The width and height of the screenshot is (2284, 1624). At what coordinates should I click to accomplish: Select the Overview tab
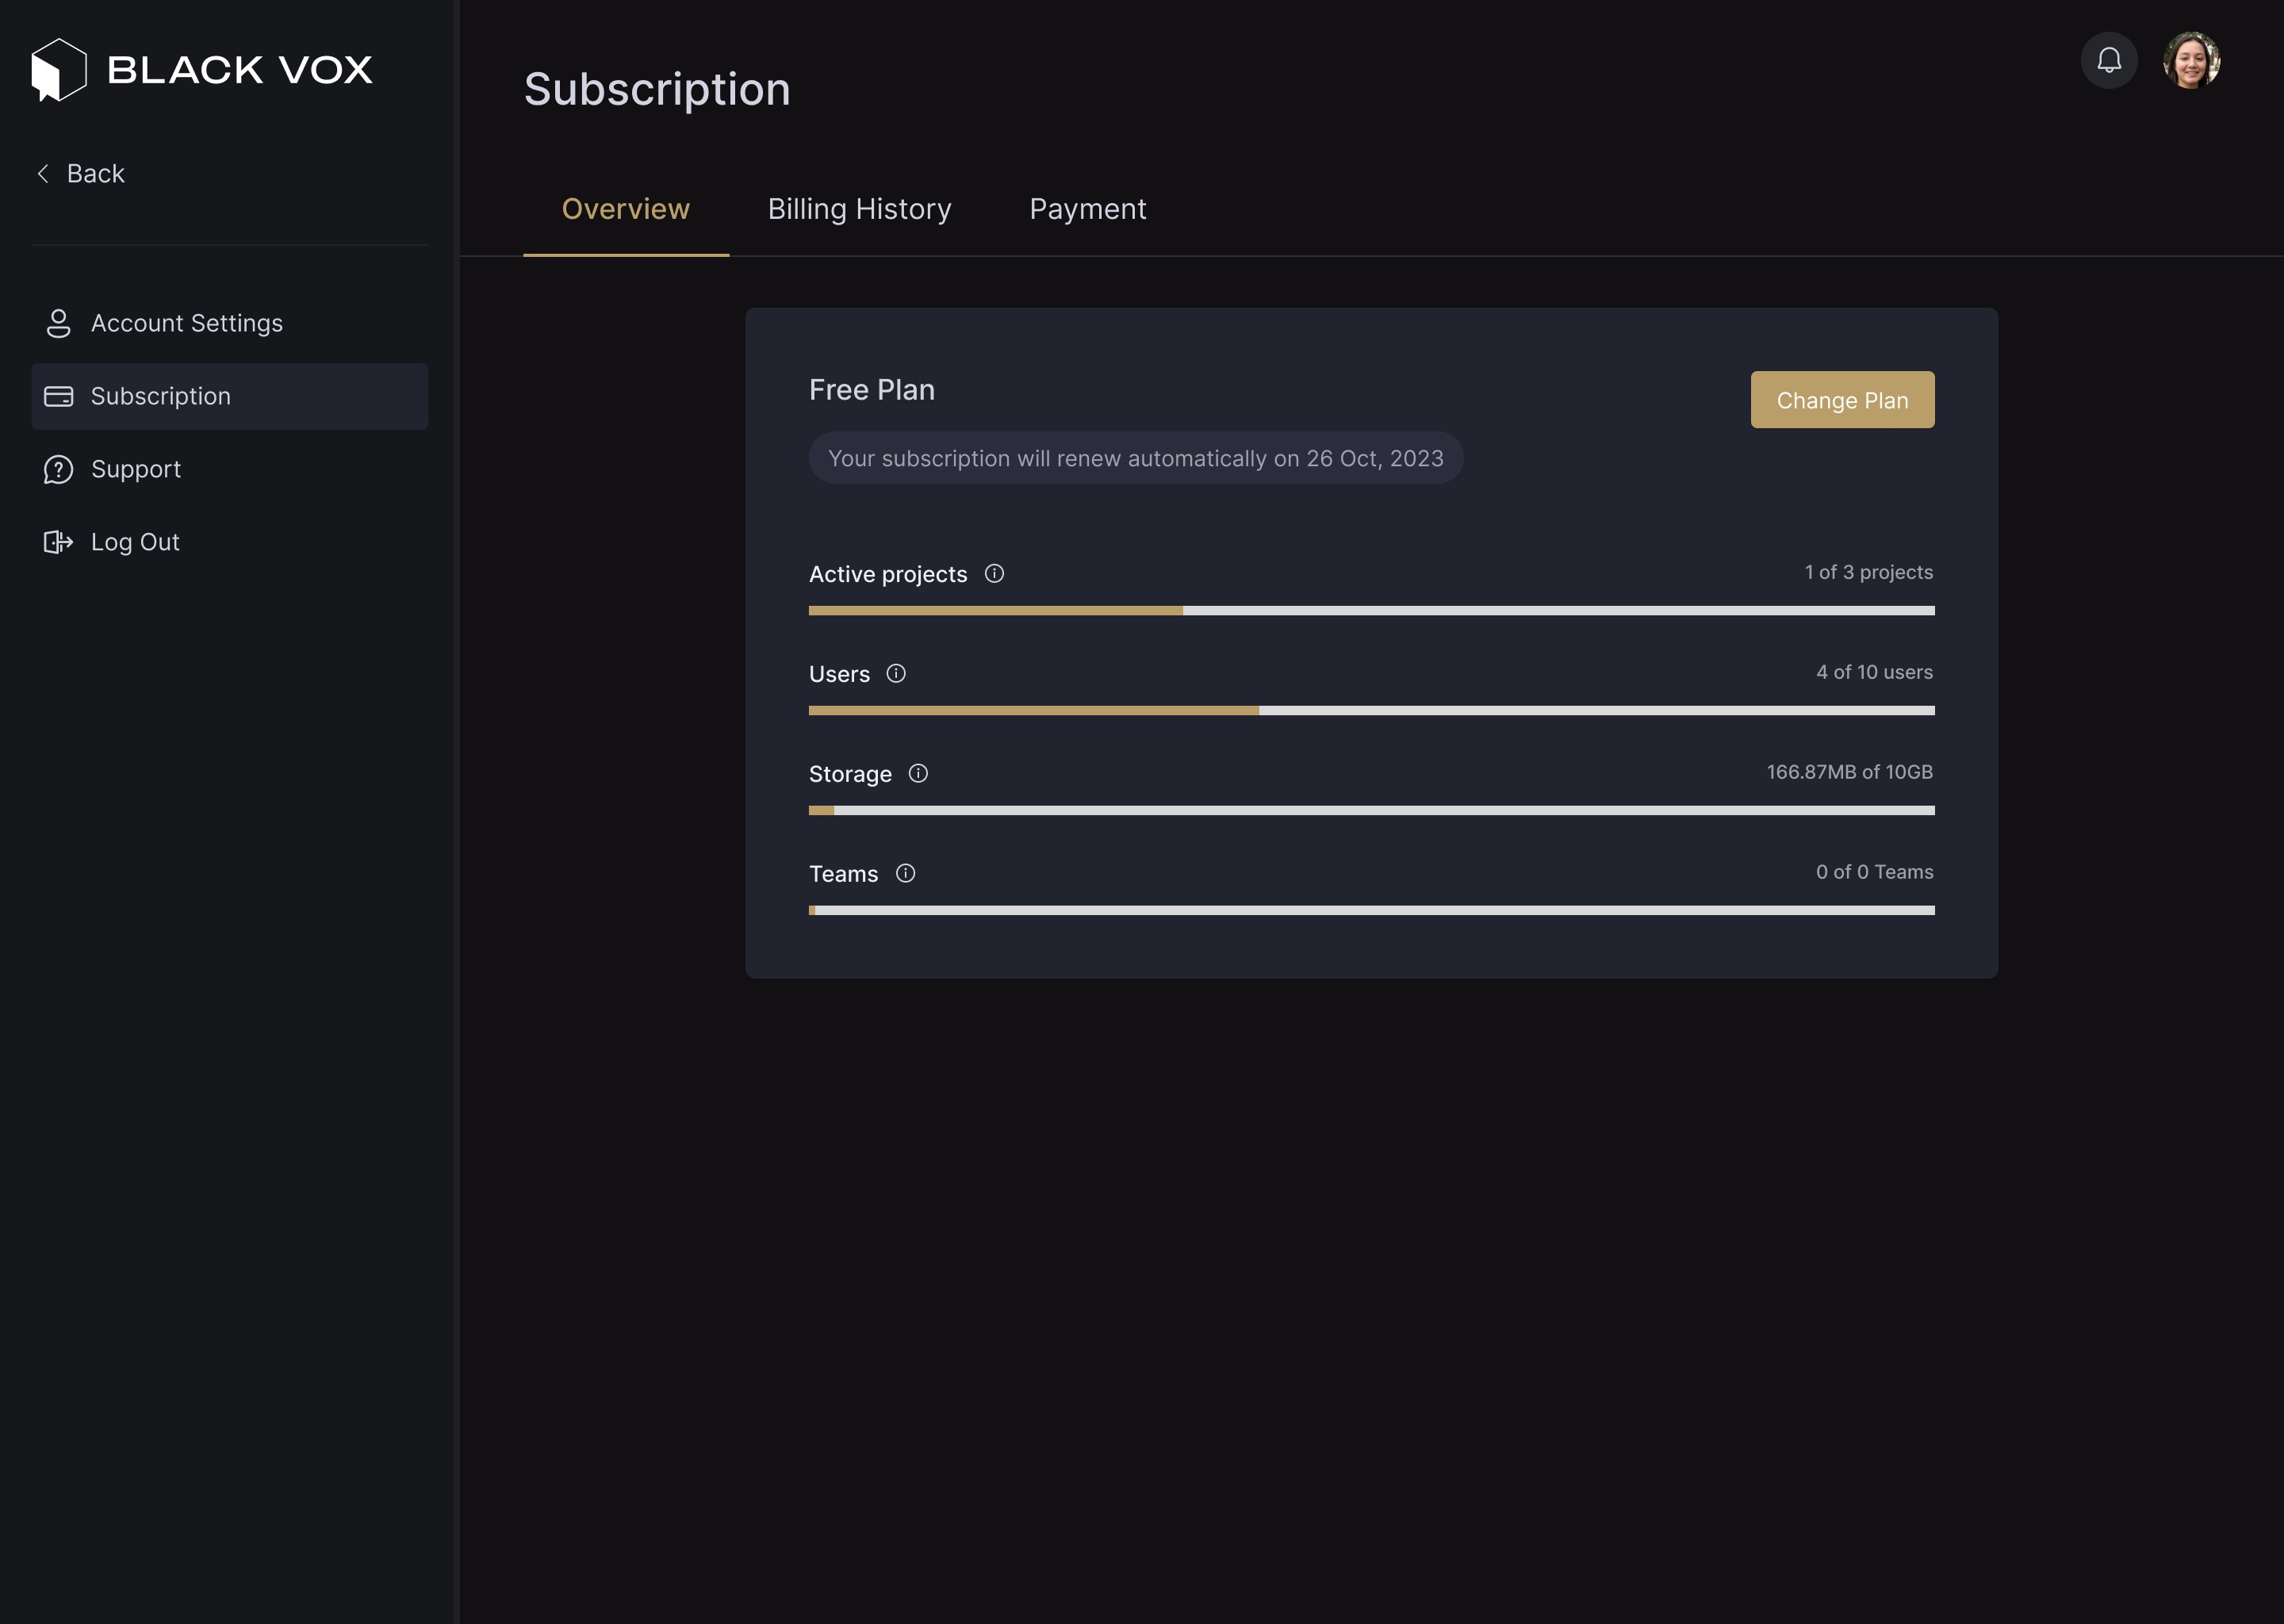pos(625,209)
